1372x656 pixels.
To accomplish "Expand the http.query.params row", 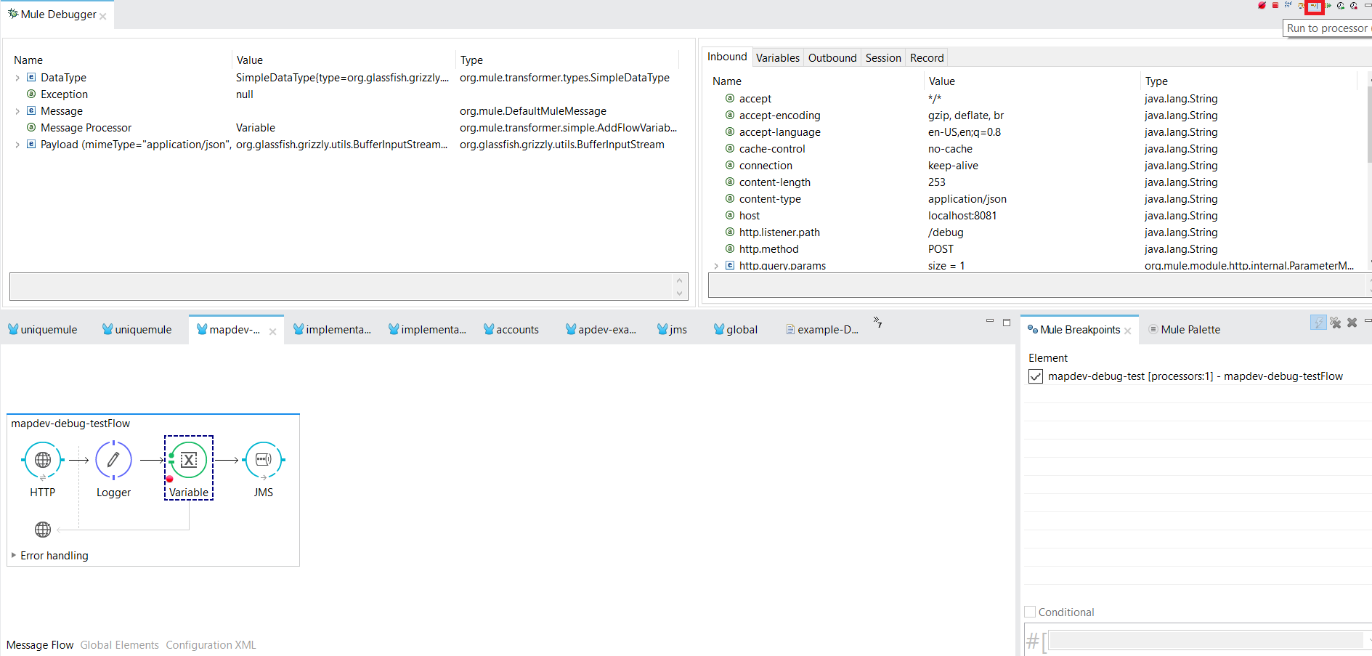I will [716, 266].
